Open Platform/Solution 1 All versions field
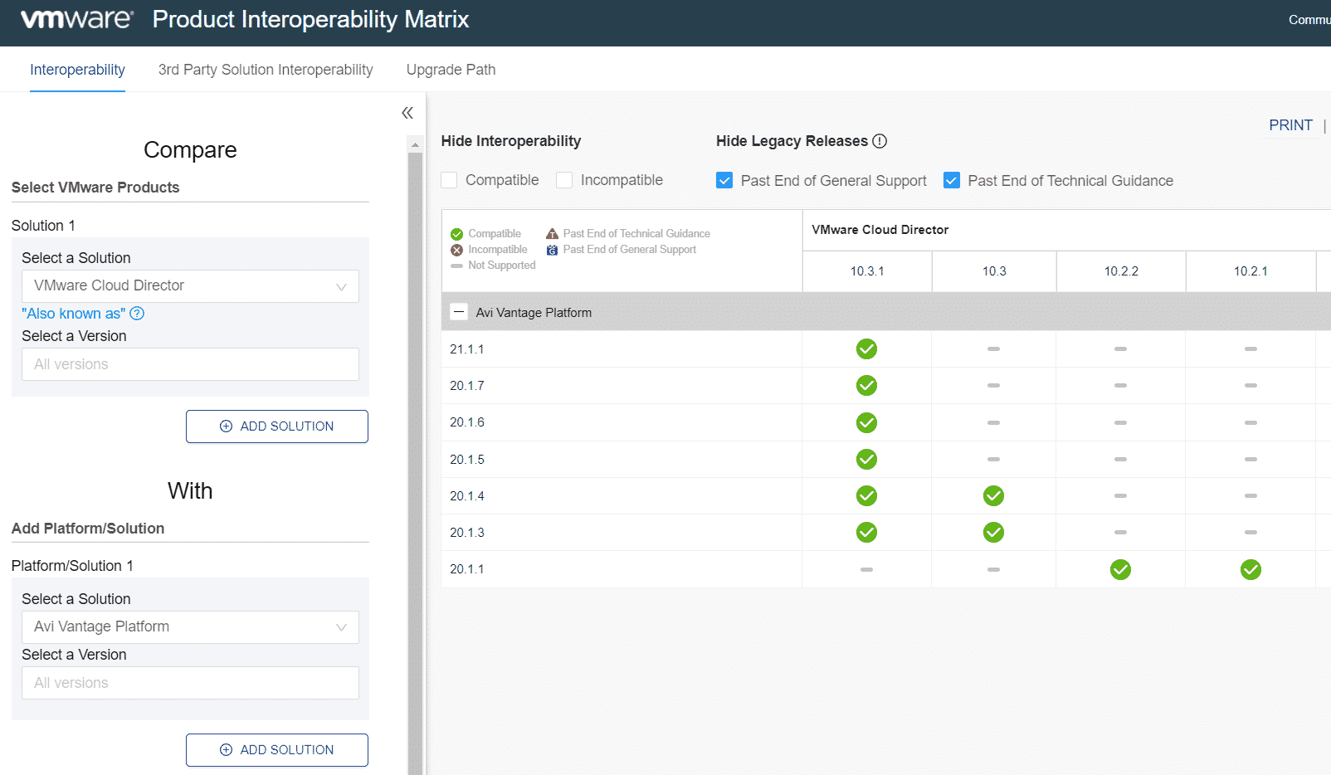This screenshot has width=1331, height=775. point(190,683)
